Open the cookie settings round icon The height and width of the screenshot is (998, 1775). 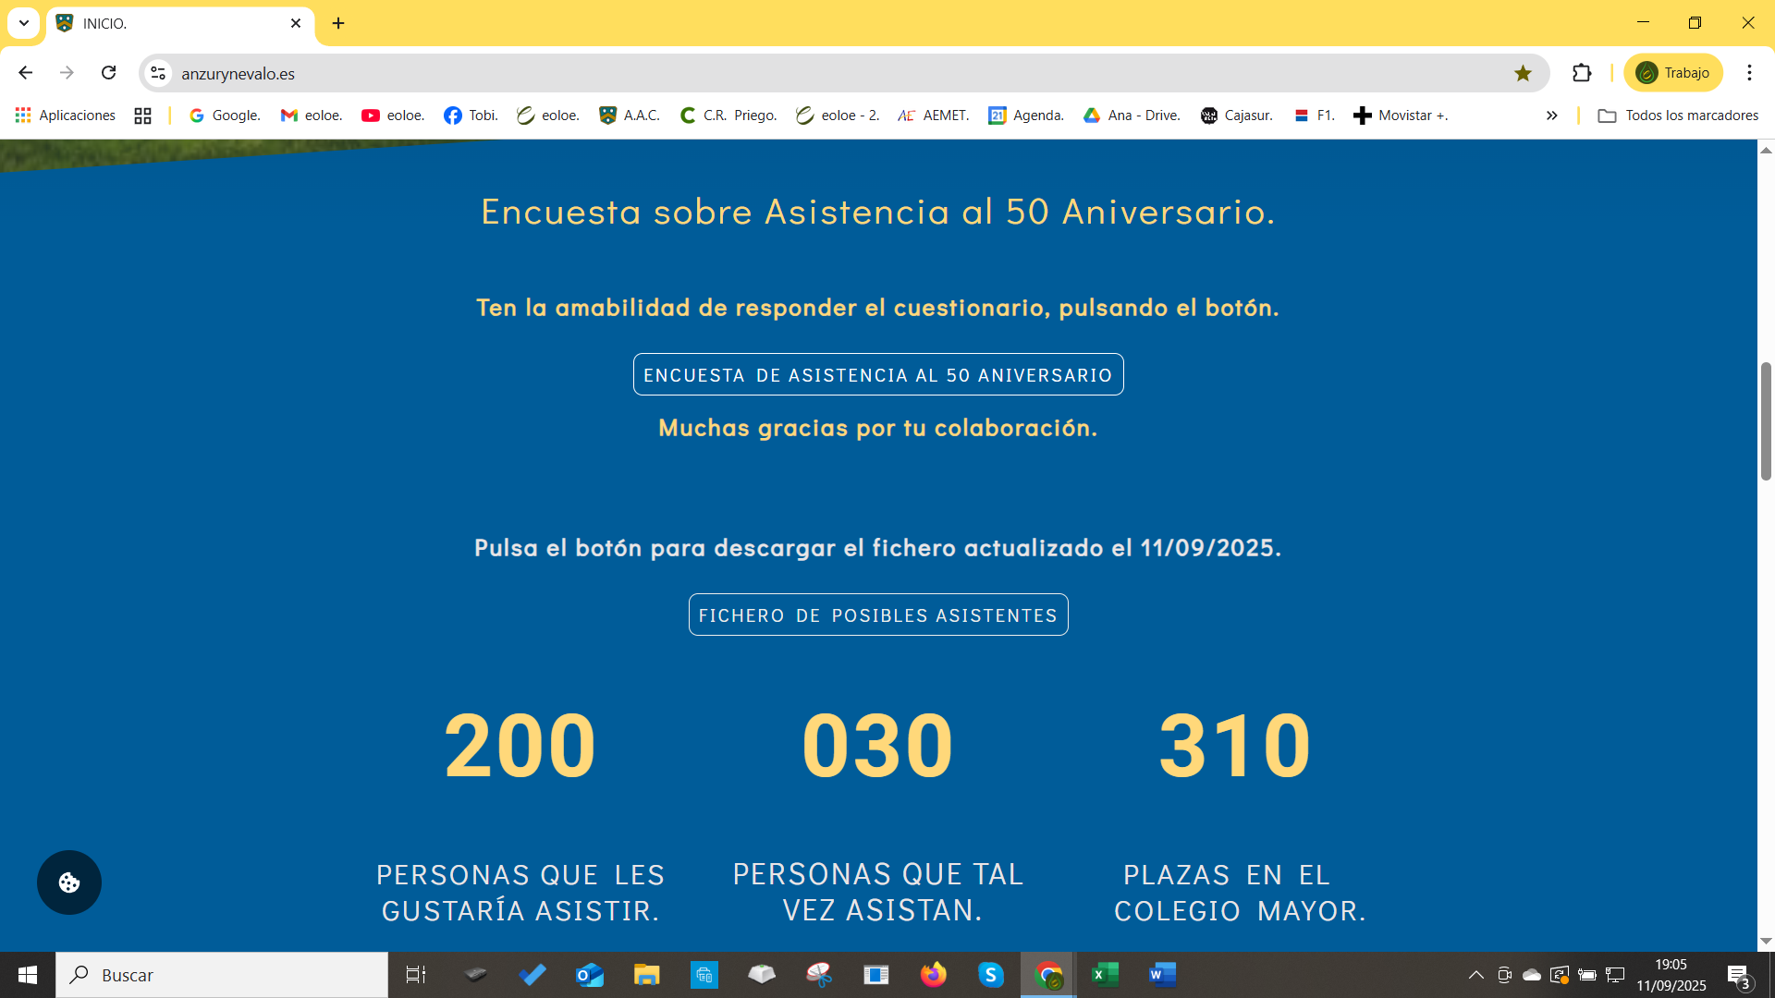pos(69,882)
